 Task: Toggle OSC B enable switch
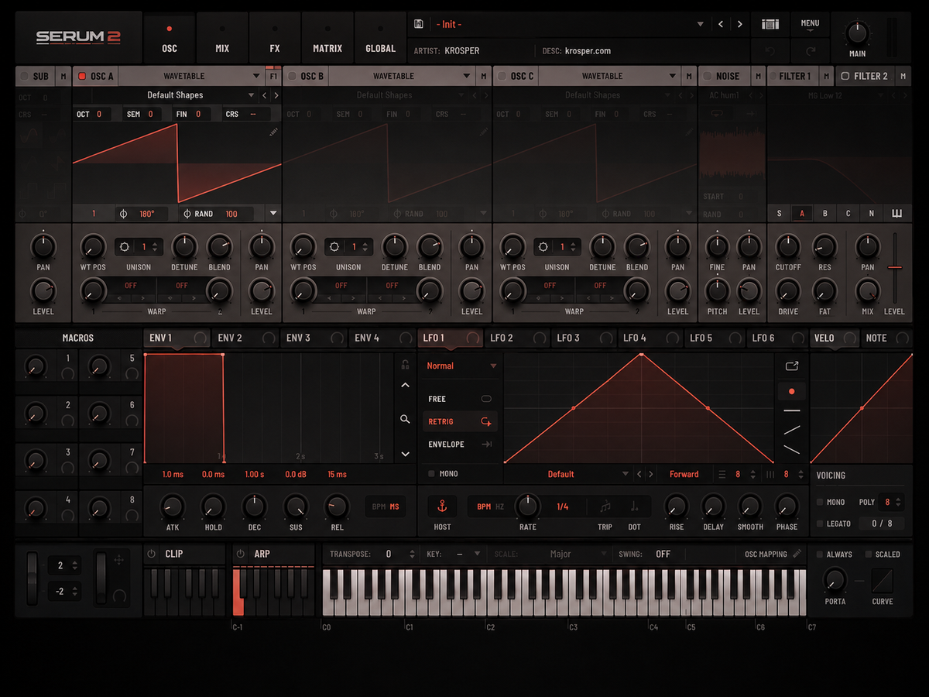[292, 76]
